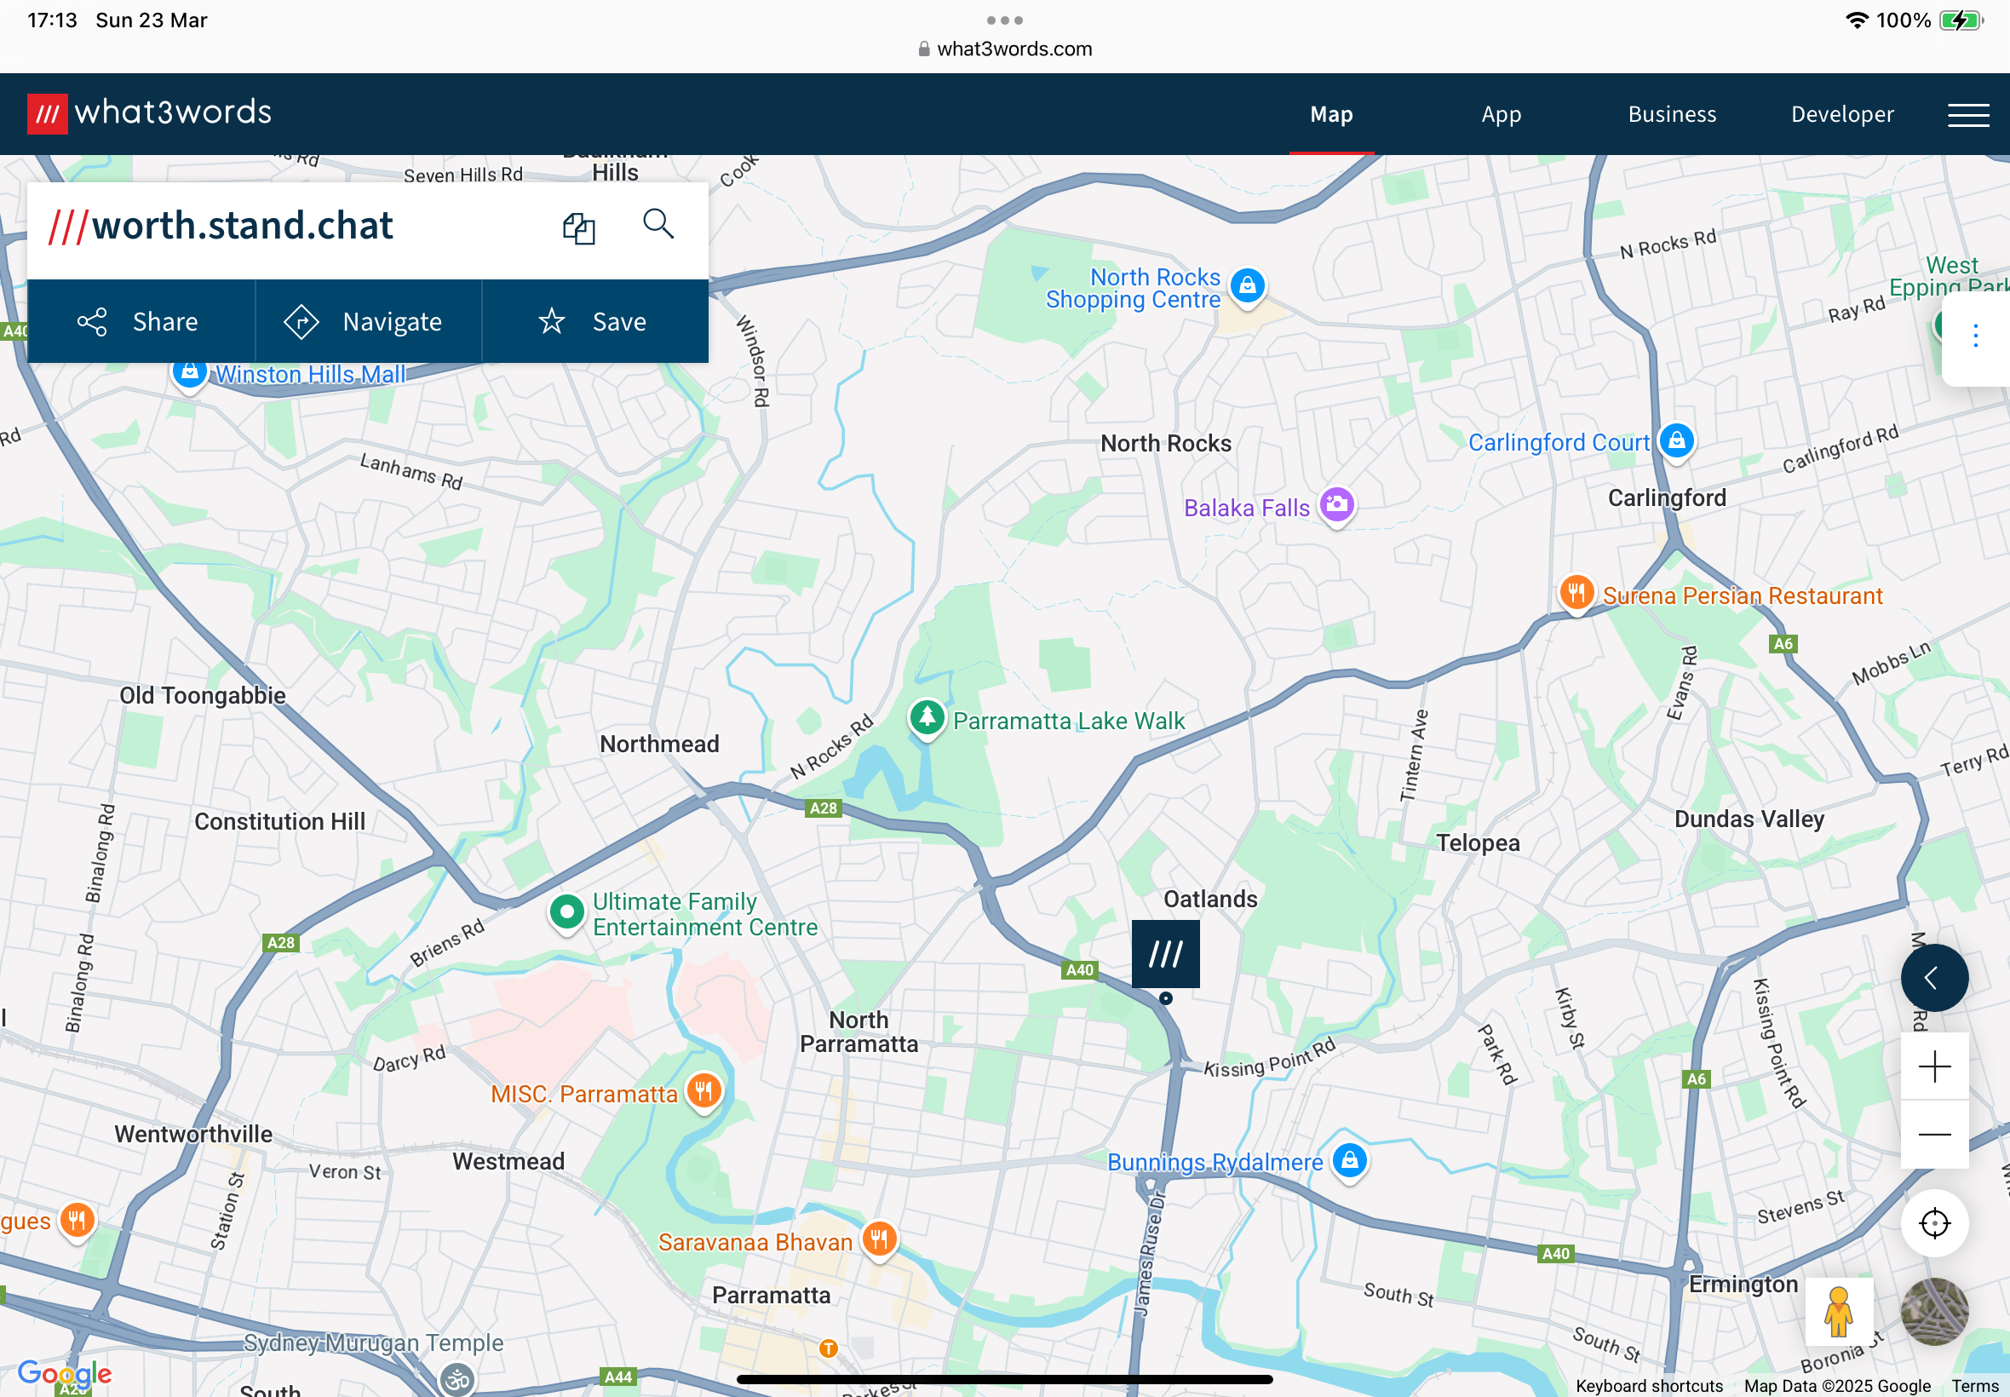
Task: Select North Rocks Shopping Centre pin
Action: click(1247, 285)
